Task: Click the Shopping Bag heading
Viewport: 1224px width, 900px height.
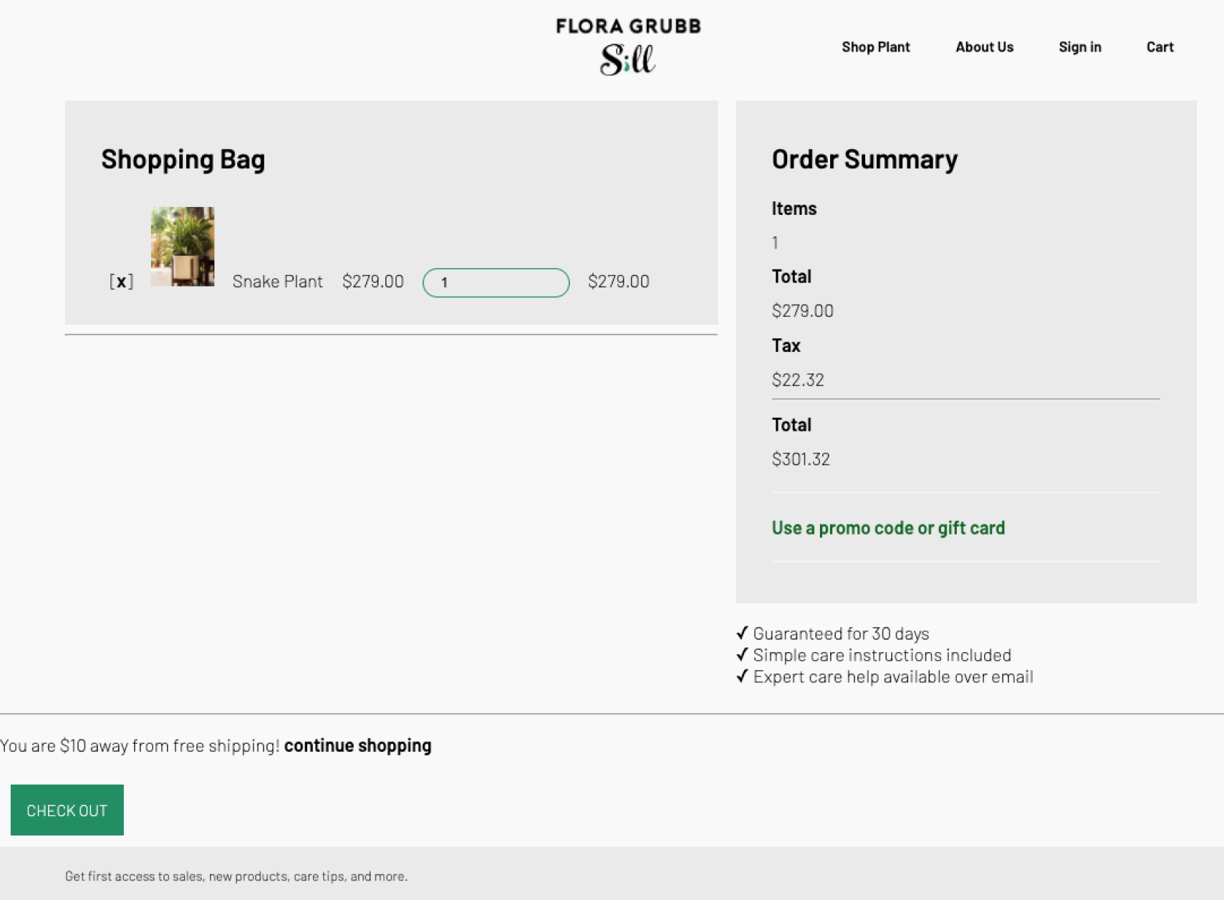Action: click(183, 159)
